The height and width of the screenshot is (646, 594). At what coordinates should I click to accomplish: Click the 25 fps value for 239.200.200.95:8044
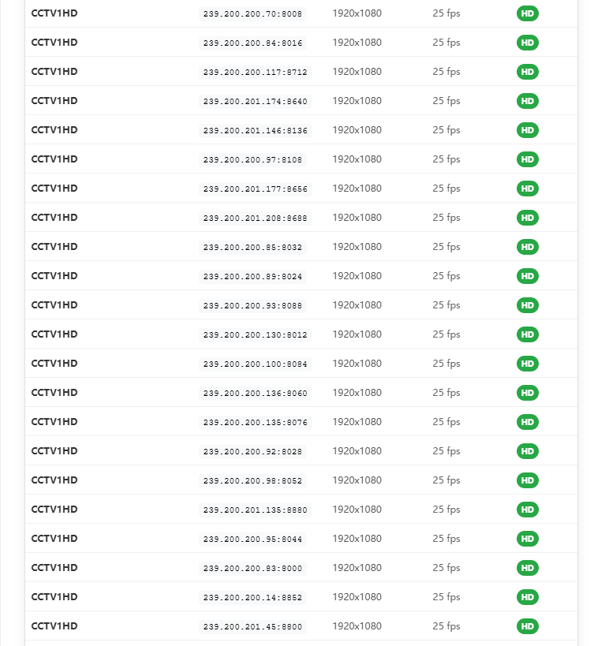(x=446, y=539)
